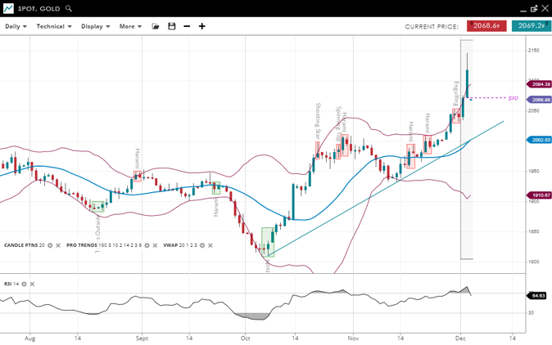Remove the VWAP indicator from chart
Image resolution: width=552 pixels, height=345 pixels.
[x=210, y=245]
